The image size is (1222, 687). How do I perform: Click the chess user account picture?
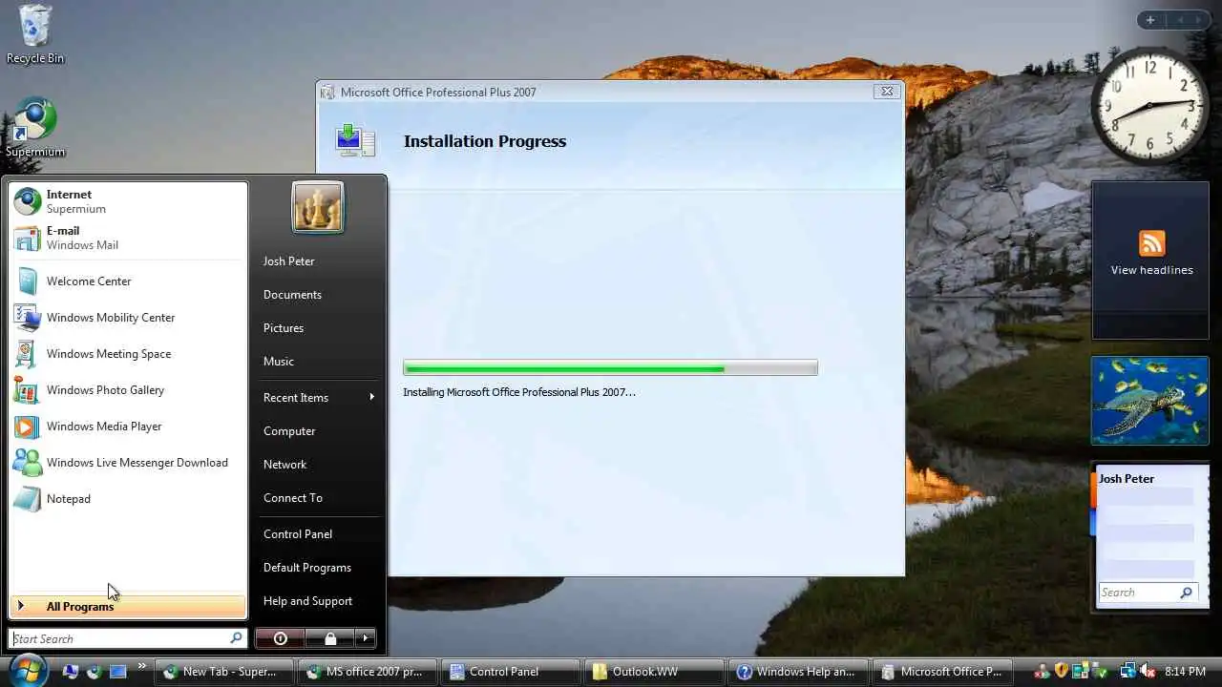(318, 207)
